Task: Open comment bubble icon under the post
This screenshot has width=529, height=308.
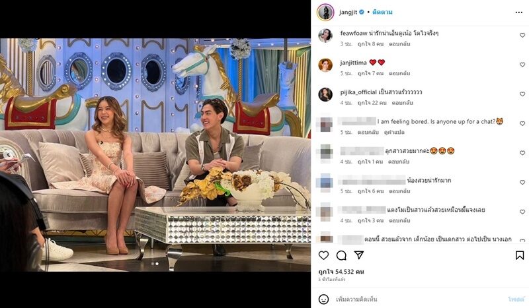Action: click(341, 255)
